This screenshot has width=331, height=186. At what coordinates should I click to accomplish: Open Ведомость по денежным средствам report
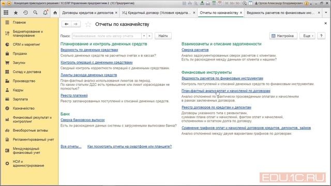(89, 50)
